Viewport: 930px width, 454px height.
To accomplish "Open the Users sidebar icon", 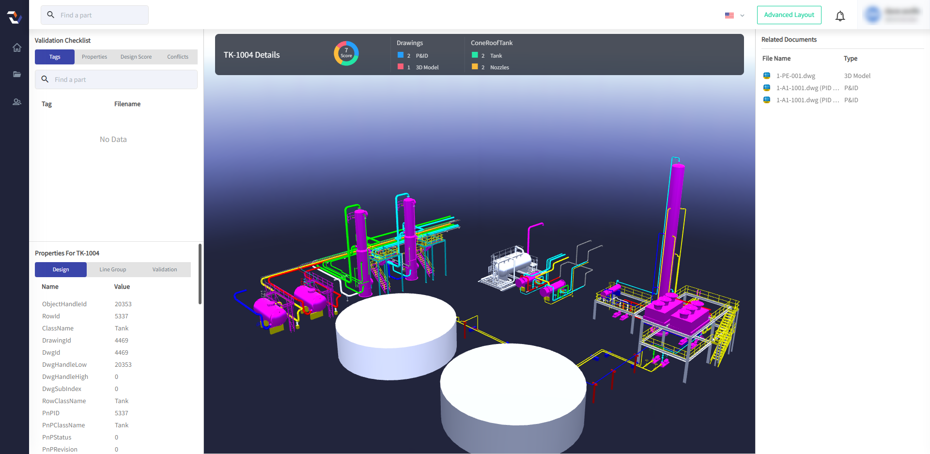I will point(16,102).
